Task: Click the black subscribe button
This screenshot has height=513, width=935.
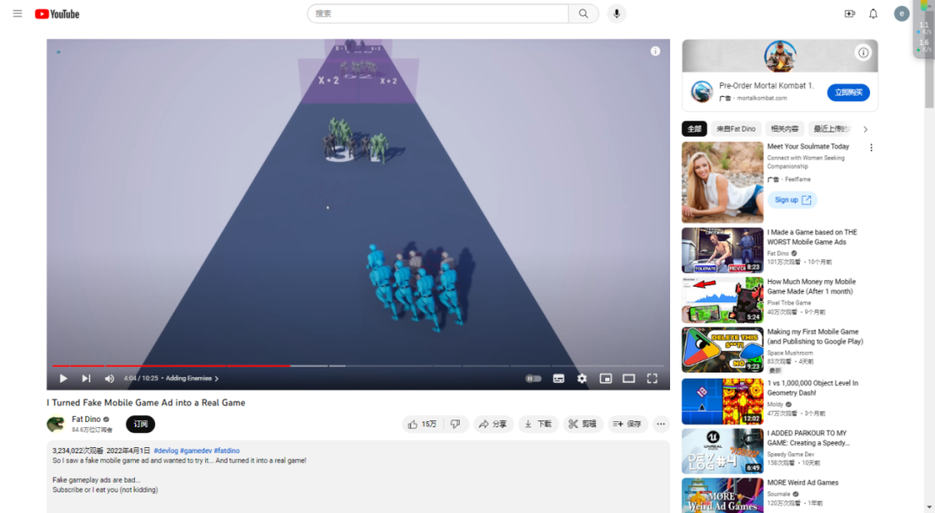Action: tap(140, 424)
